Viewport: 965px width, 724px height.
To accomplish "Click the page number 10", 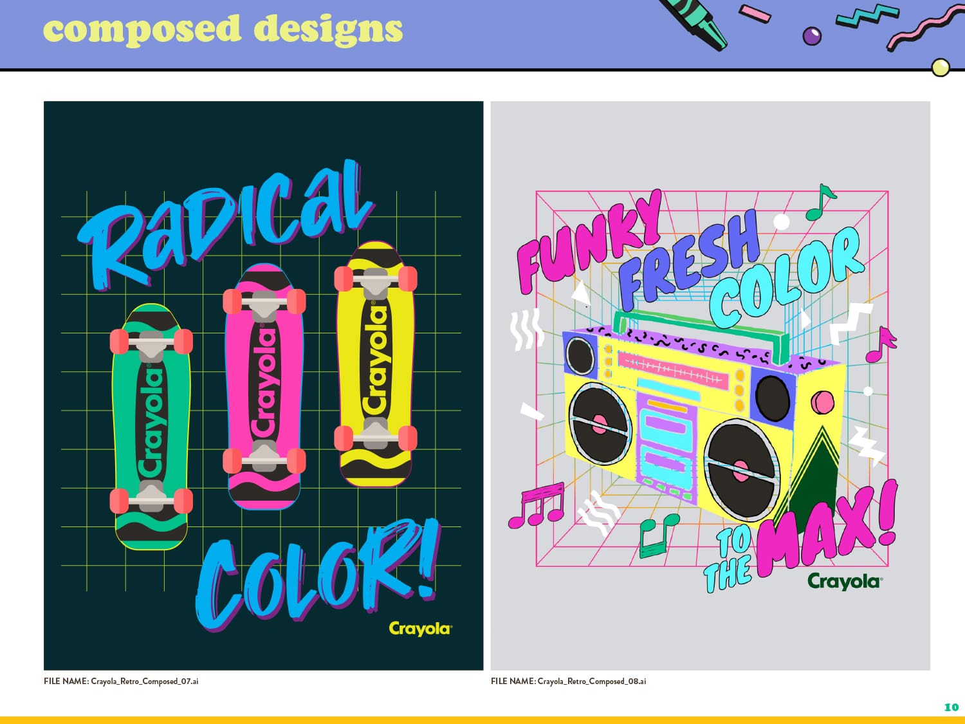I will (x=951, y=707).
